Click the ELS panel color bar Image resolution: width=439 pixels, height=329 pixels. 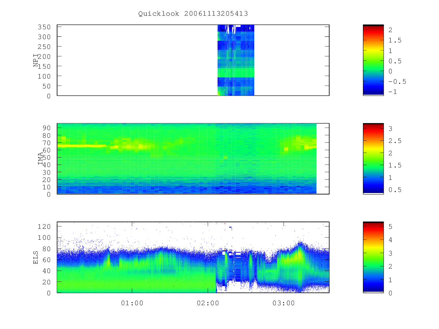pos(373,257)
